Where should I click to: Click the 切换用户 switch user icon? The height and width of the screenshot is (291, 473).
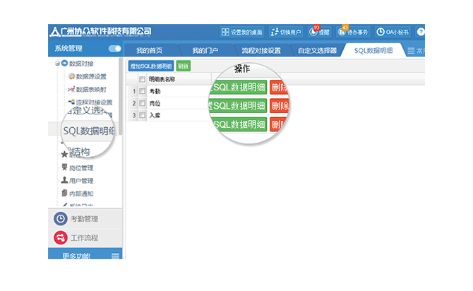pyautogui.click(x=274, y=32)
